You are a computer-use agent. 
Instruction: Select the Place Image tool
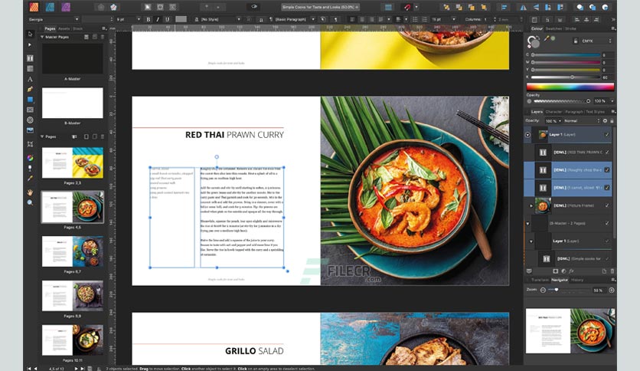(30, 130)
